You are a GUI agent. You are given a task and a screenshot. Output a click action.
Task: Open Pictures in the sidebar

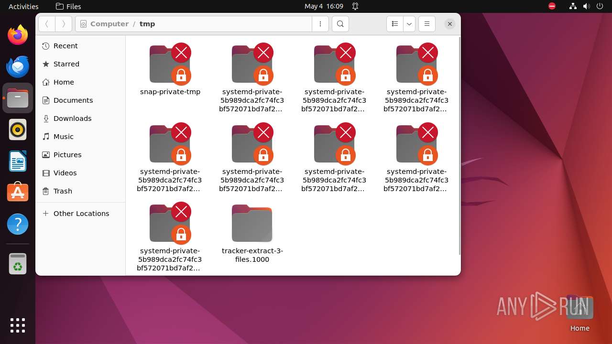coord(80,155)
